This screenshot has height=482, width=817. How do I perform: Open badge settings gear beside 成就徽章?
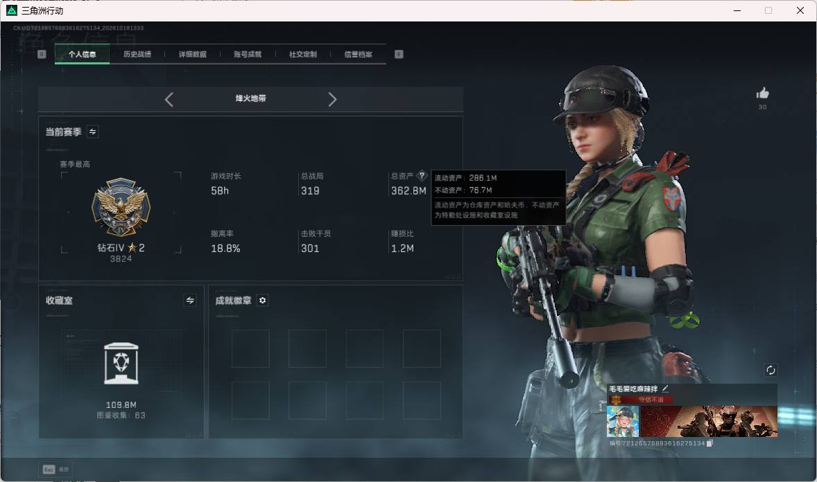point(263,301)
